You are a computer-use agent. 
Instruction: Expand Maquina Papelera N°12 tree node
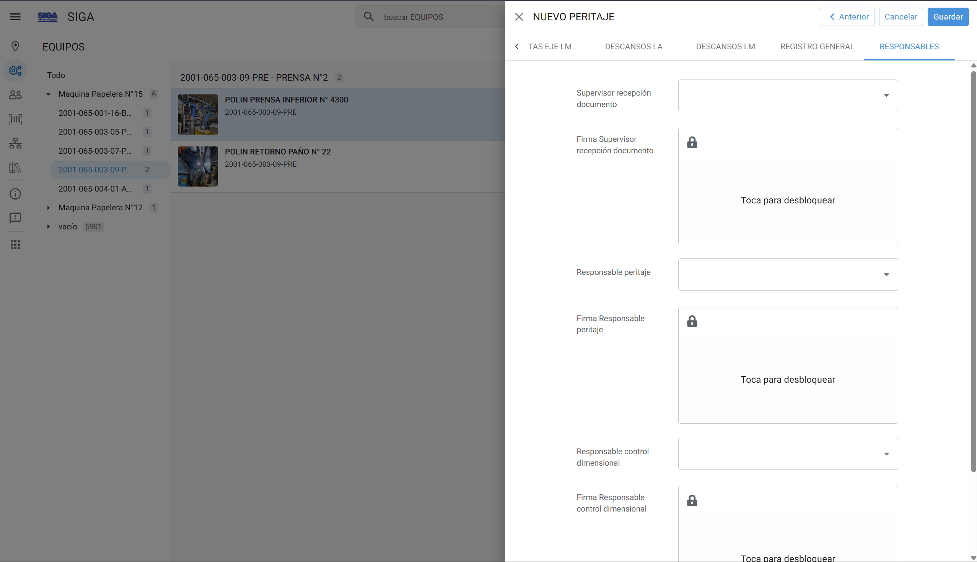[x=48, y=208]
